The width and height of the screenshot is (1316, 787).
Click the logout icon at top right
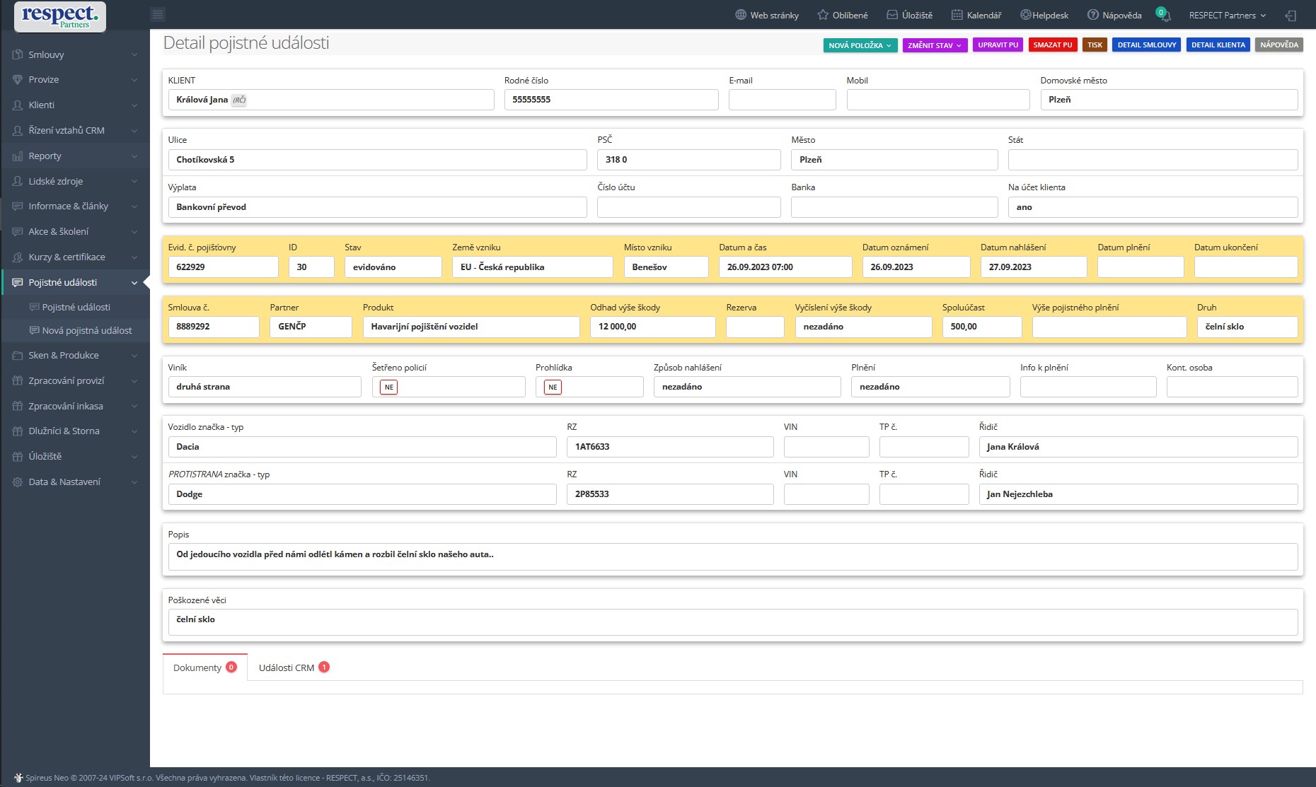pyautogui.click(x=1291, y=16)
